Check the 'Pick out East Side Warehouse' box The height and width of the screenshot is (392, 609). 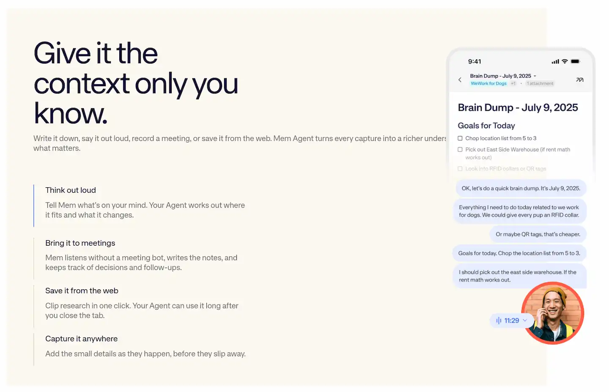(x=460, y=149)
